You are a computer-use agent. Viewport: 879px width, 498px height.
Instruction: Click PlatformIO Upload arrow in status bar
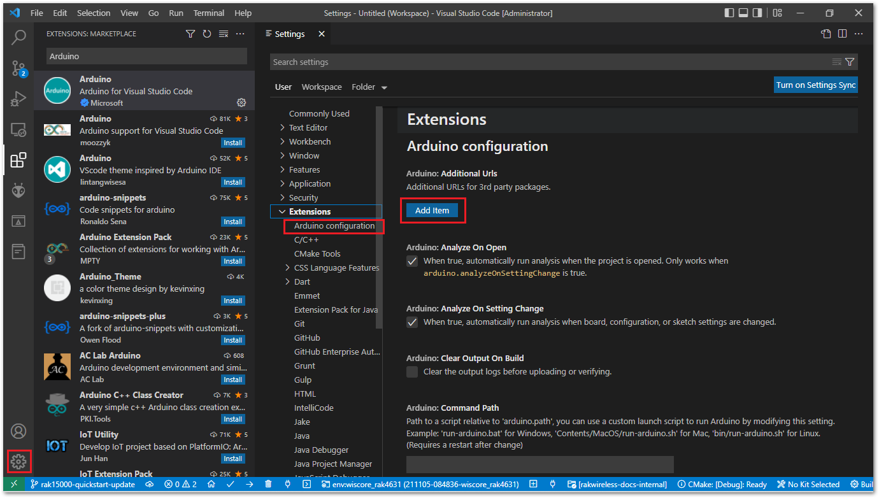(249, 485)
